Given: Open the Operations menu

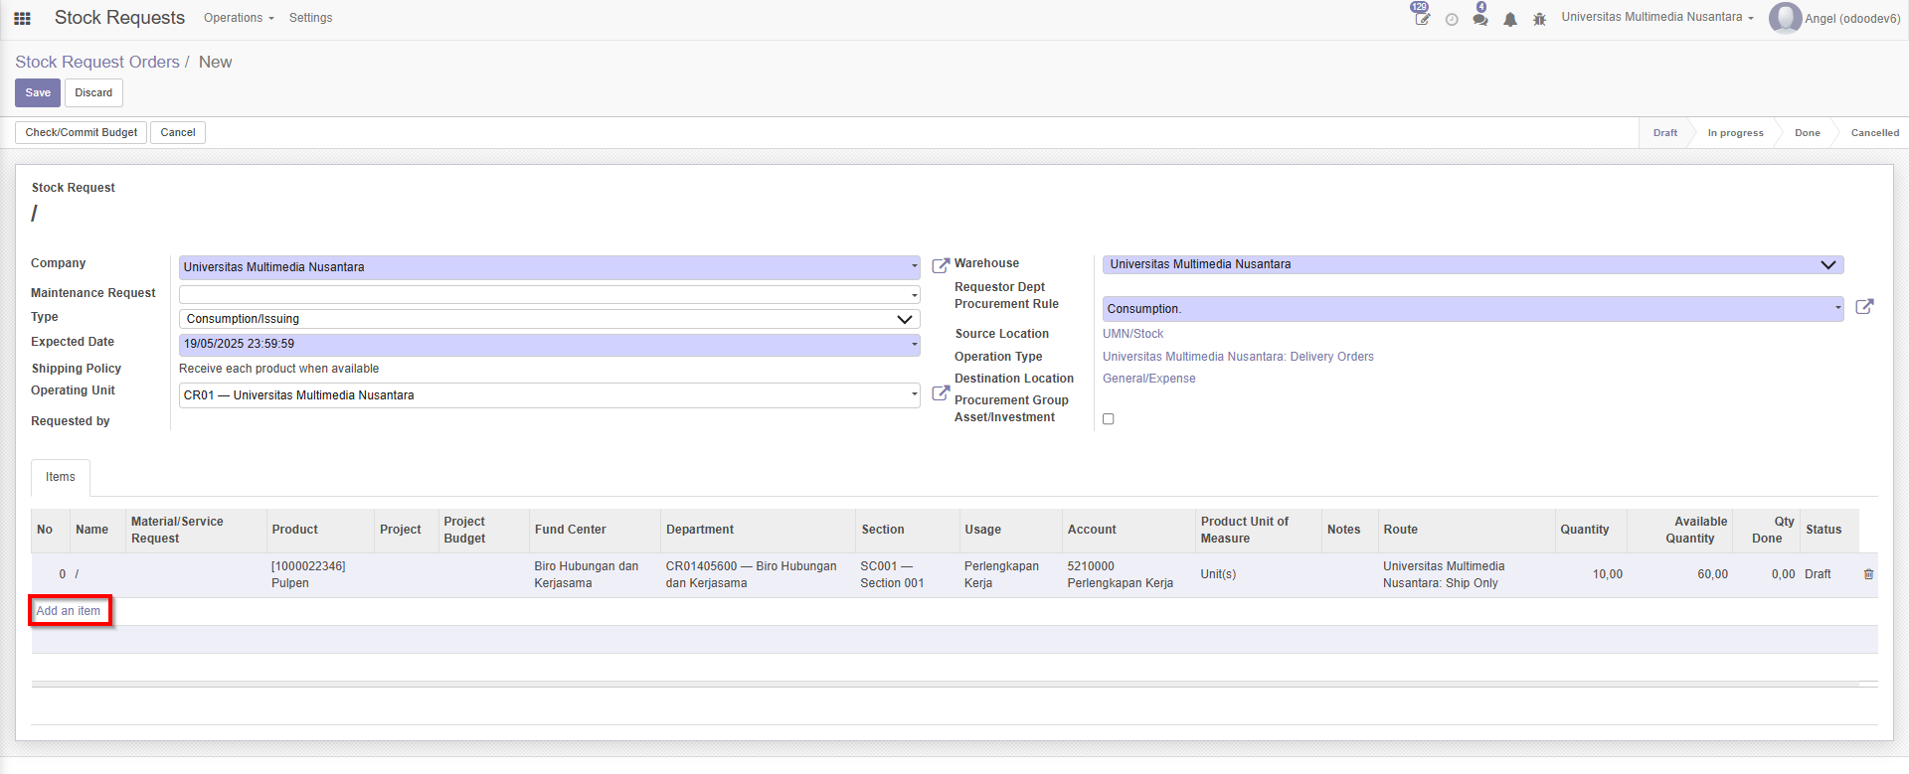Looking at the screenshot, I should click(239, 18).
